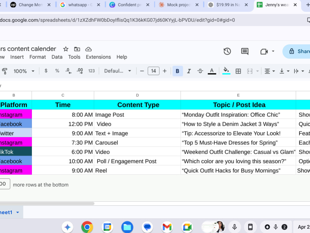Open the comments panel icon
This screenshot has width=310, height=233.
245,51
